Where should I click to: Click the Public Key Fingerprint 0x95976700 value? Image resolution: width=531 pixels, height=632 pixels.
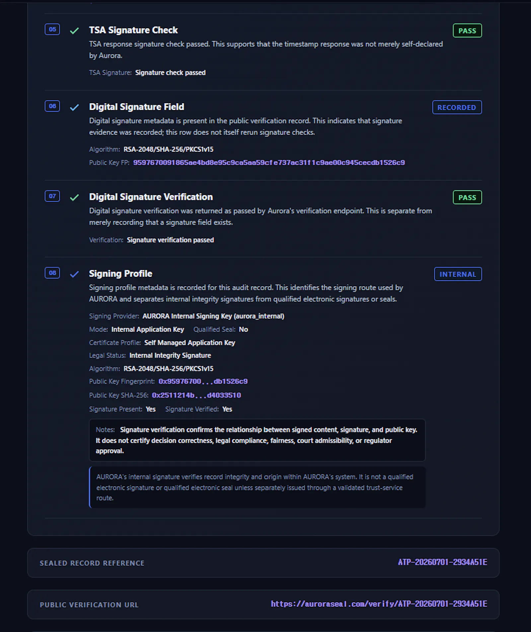click(203, 381)
